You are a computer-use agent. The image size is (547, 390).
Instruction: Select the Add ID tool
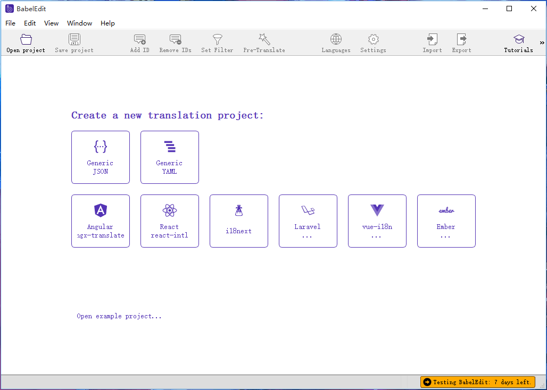pos(139,43)
